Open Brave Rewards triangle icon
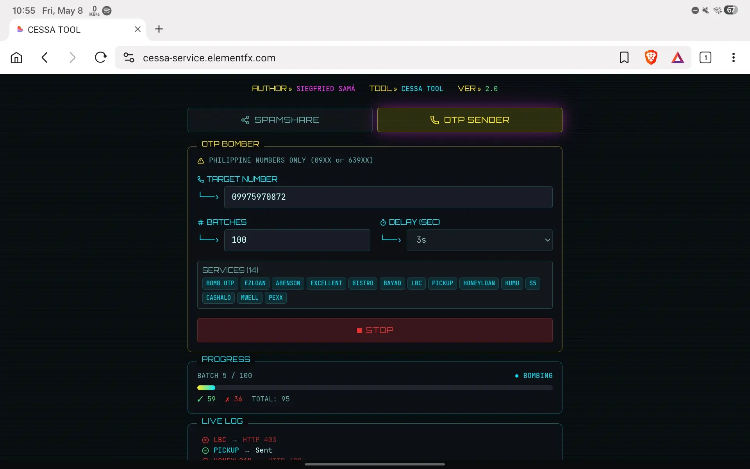 [x=678, y=58]
